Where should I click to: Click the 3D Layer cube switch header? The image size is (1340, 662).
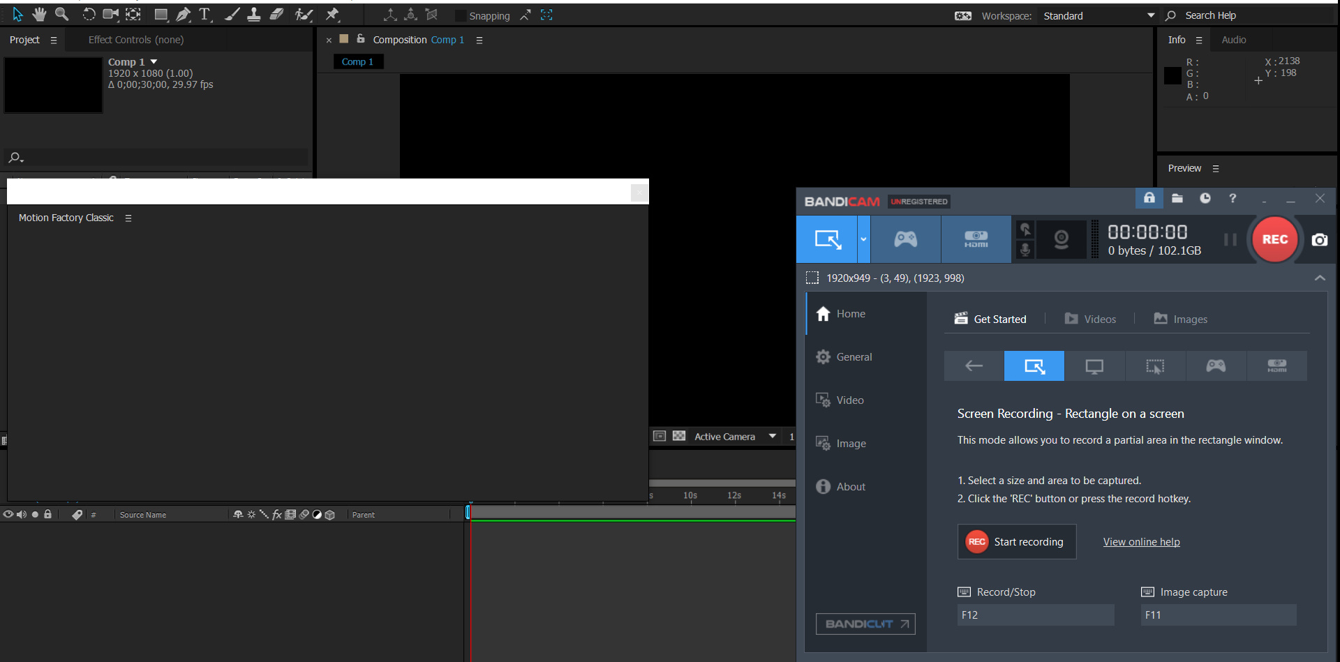[x=330, y=515]
